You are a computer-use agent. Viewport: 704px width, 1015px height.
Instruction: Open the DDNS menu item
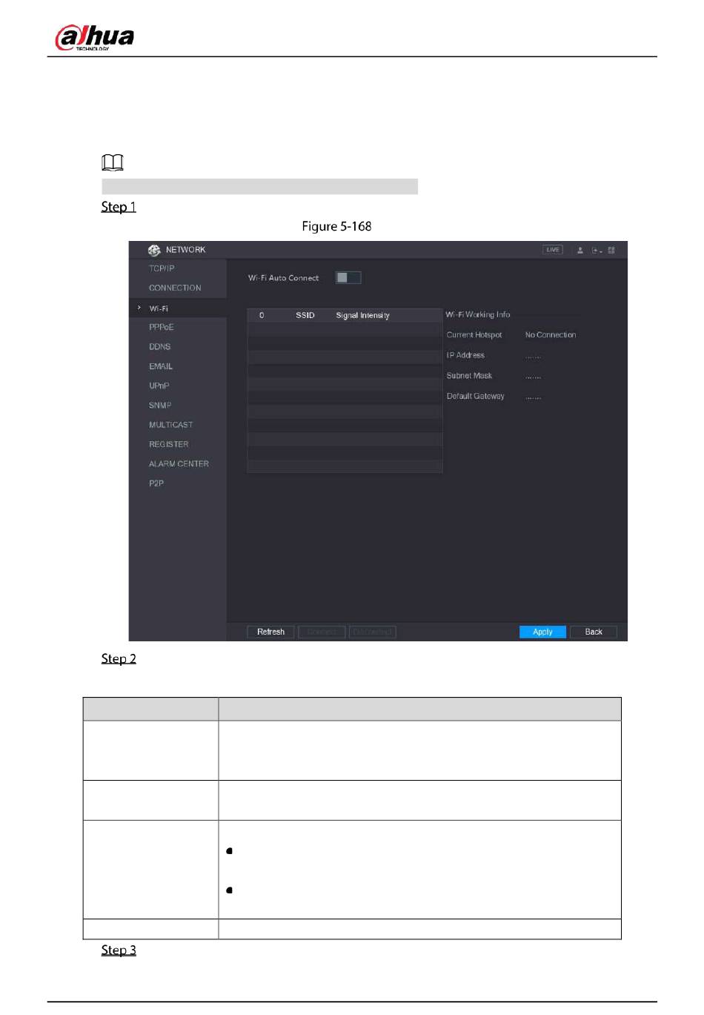[160, 346]
